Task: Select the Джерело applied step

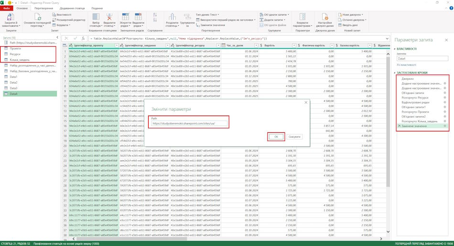Action: pyautogui.click(x=407, y=79)
